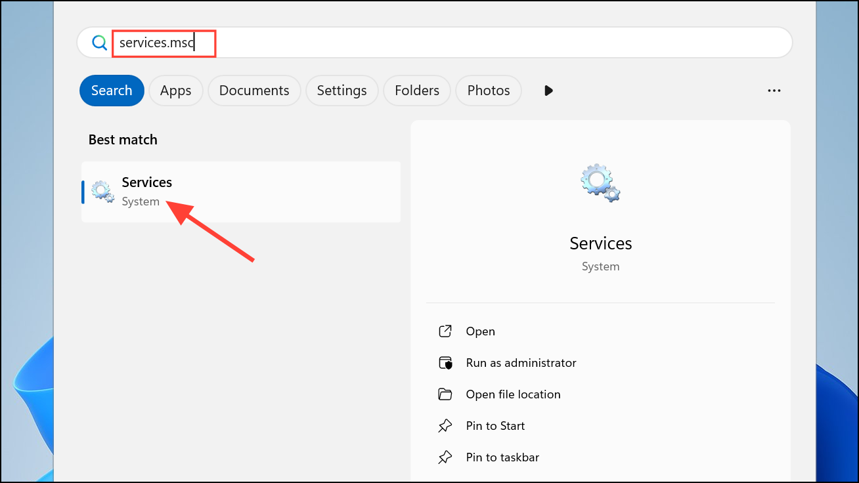This screenshot has height=483, width=859.
Task: Switch to the Folders filter tab
Action: coord(417,91)
